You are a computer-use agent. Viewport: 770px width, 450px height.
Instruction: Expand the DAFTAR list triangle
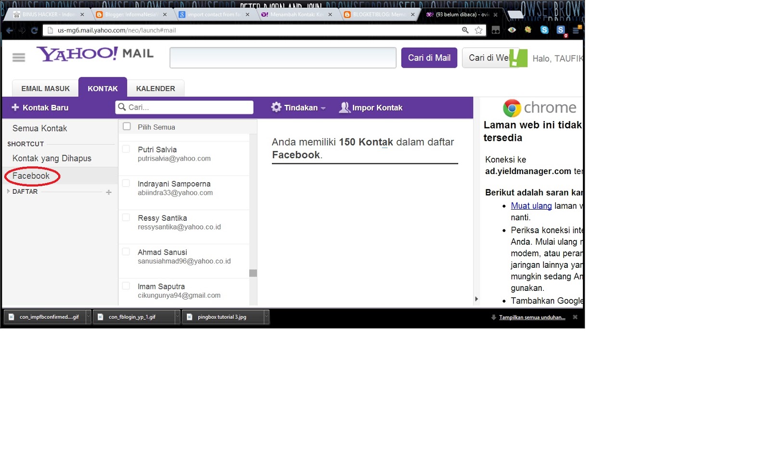click(8, 191)
